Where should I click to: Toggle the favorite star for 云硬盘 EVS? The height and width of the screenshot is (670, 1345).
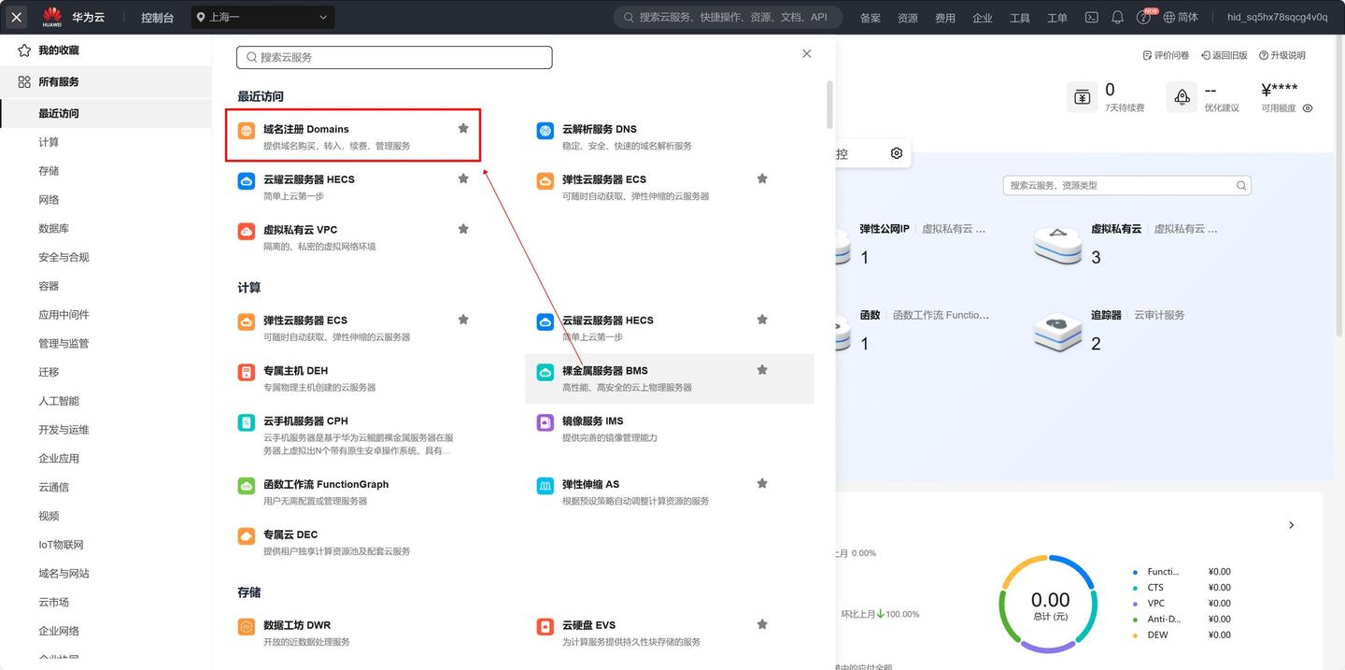pos(762,624)
